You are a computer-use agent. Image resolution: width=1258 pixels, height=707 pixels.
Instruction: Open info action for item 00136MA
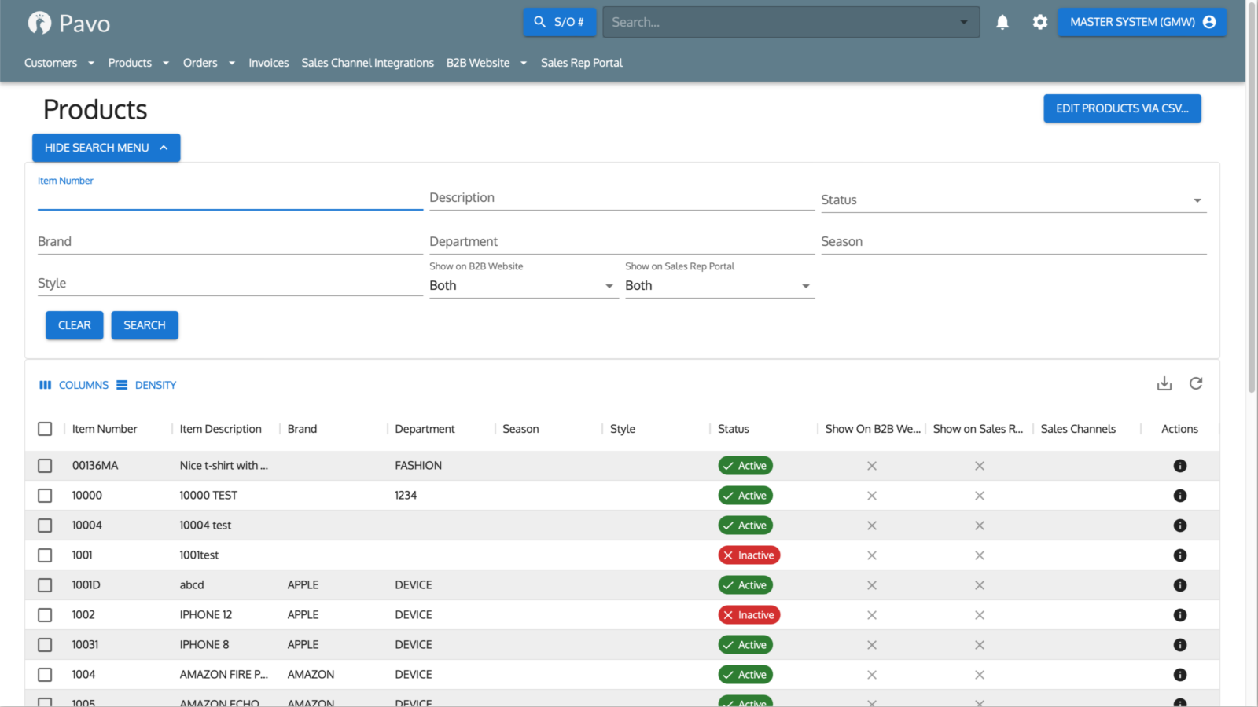coord(1180,466)
